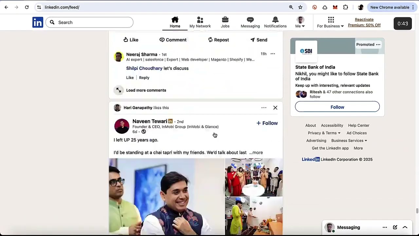Expand For Business apps menu

(x=331, y=22)
